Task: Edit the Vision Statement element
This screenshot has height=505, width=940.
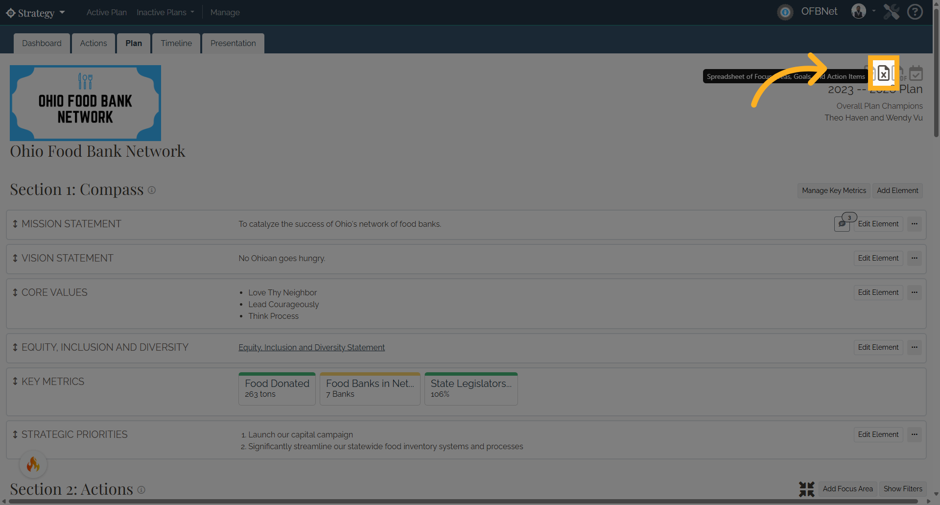Action: [878, 258]
